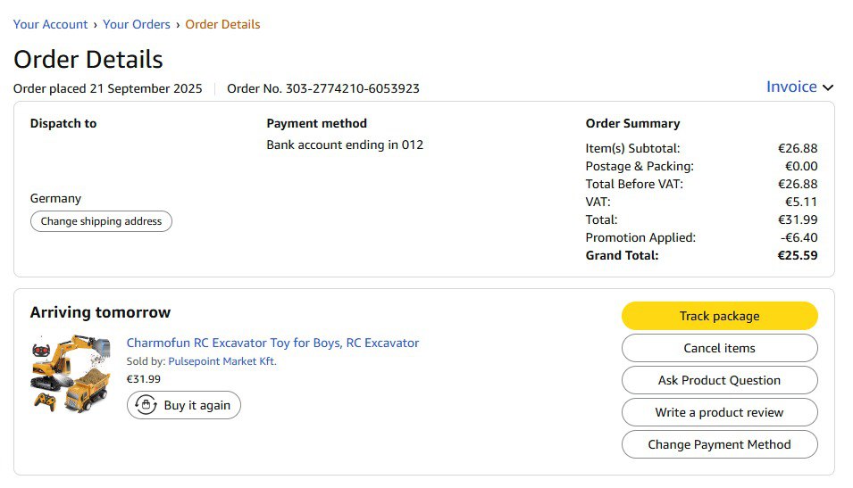Click the Buy it again cart icon
Image resolution: width=853 pixels, height=488 pixels.
(x=146, y=405)
